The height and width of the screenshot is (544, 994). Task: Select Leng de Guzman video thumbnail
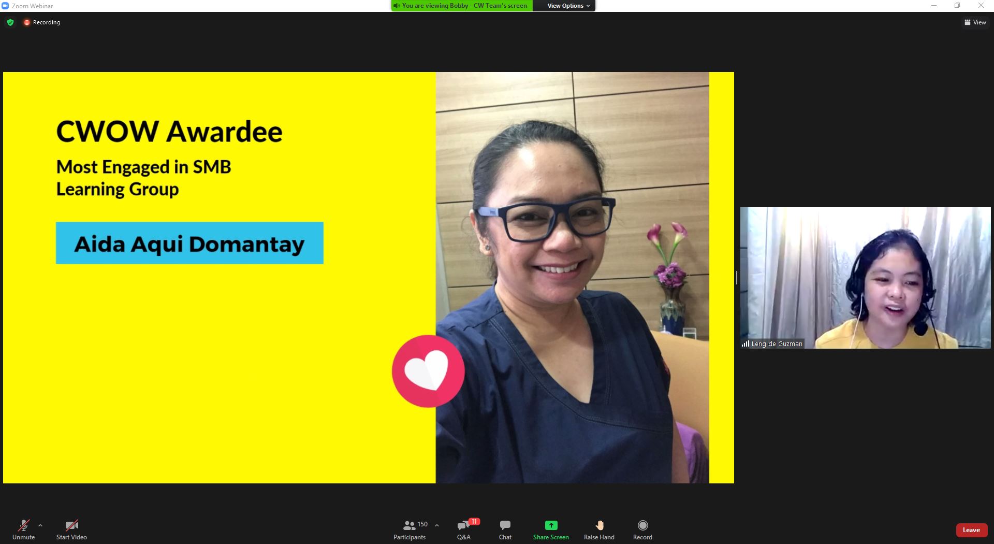tap(865, 278)
